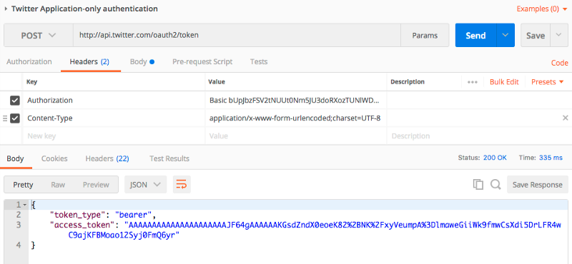Switch to the Authorization tab

click(x=29, y=61)
